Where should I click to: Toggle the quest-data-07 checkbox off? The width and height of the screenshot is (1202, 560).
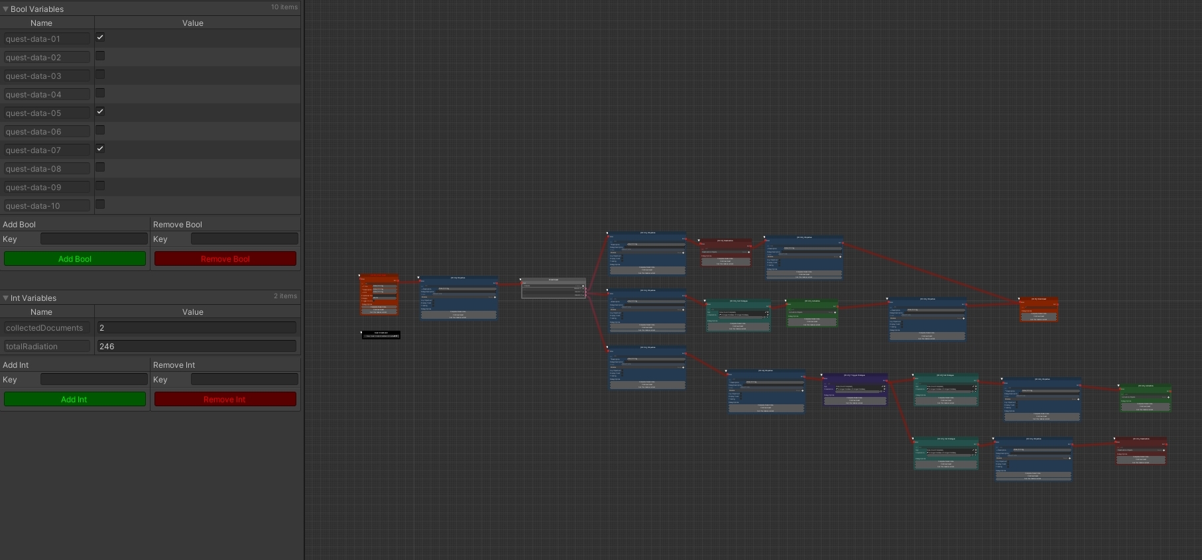pos(100,149)
